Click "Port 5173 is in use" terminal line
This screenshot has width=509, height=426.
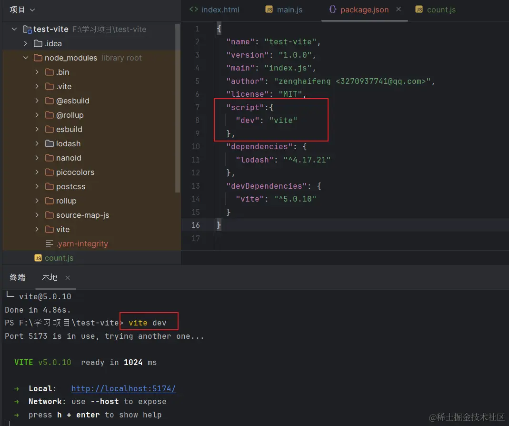click(105, 336)
